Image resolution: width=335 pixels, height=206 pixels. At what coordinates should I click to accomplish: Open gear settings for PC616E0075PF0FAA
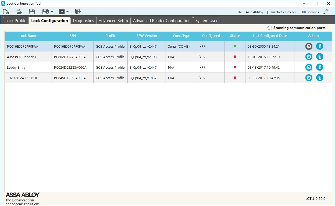tap(309, 46)
